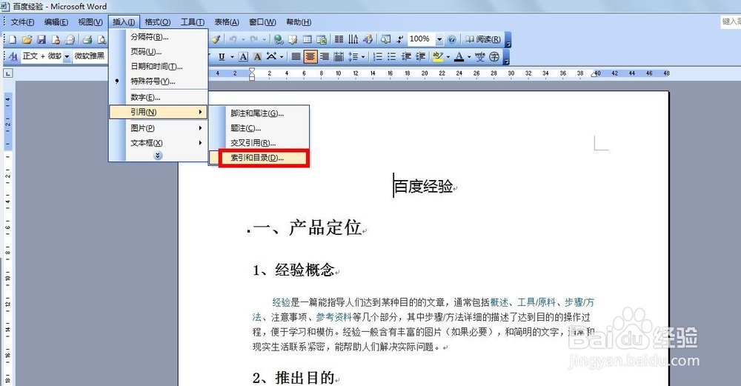Open the 格式(O) menu
Screen dimensions: 741x386
(158, 22)
